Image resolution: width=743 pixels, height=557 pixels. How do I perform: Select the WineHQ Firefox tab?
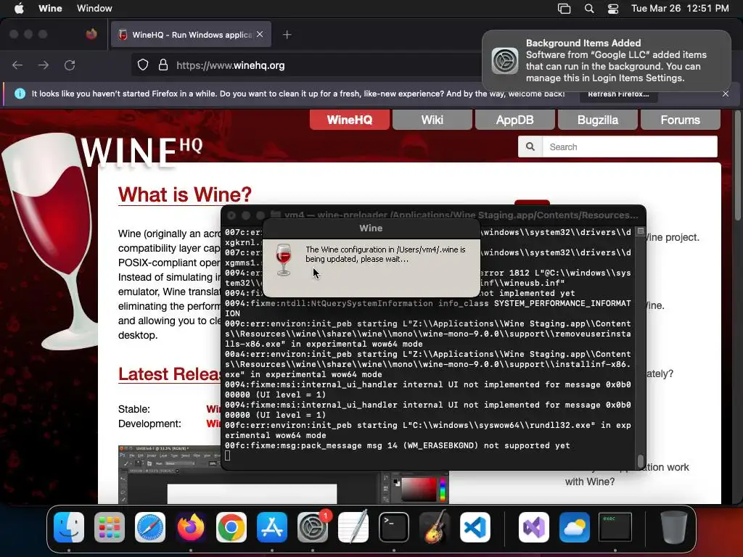(x=191, y=35)
